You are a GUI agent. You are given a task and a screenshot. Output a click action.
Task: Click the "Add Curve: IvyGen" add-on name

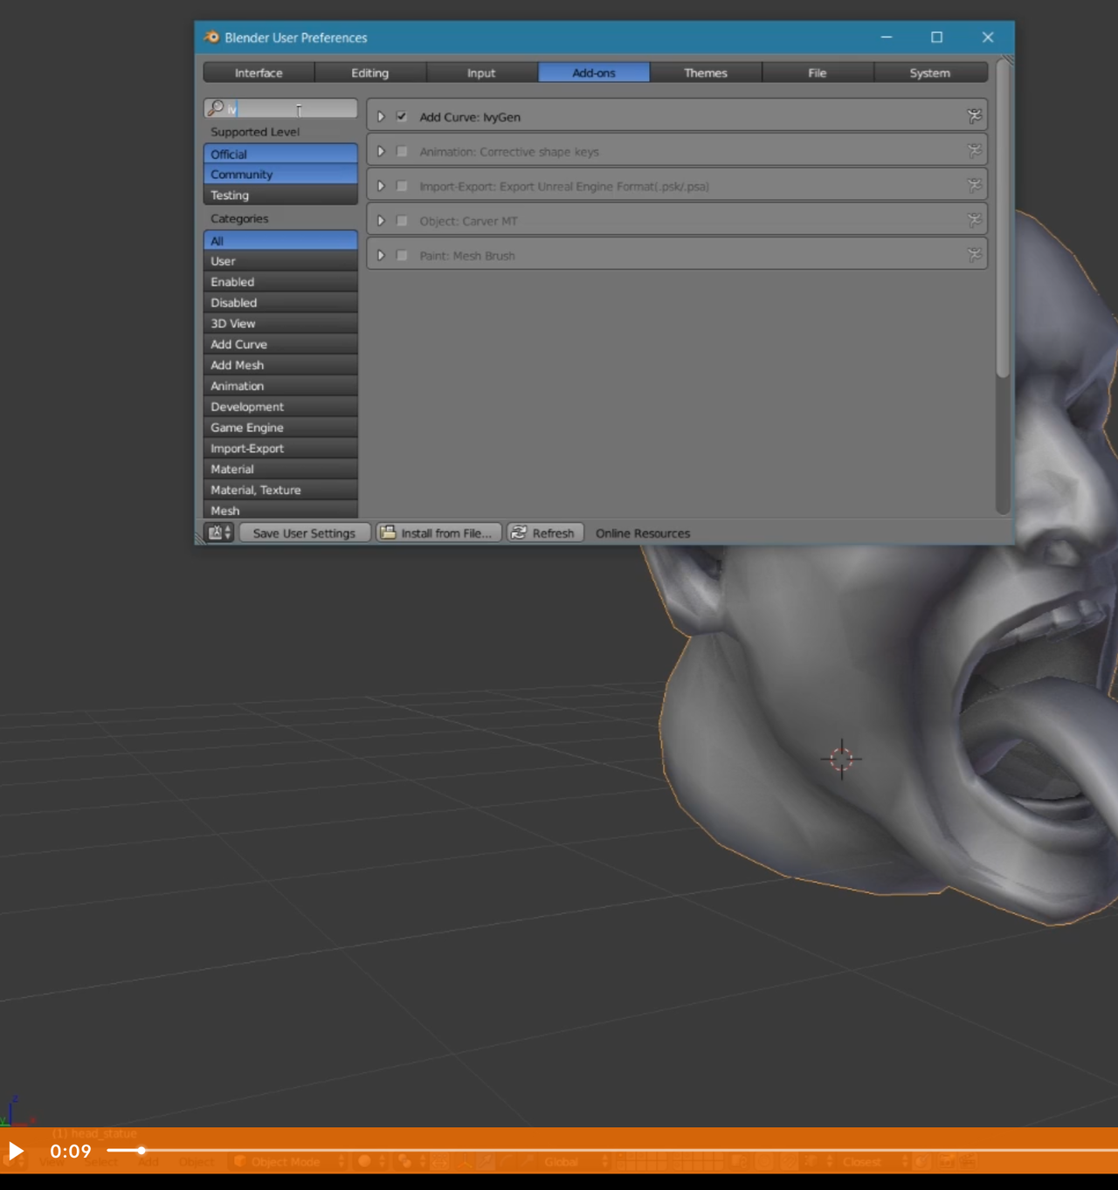470,117
